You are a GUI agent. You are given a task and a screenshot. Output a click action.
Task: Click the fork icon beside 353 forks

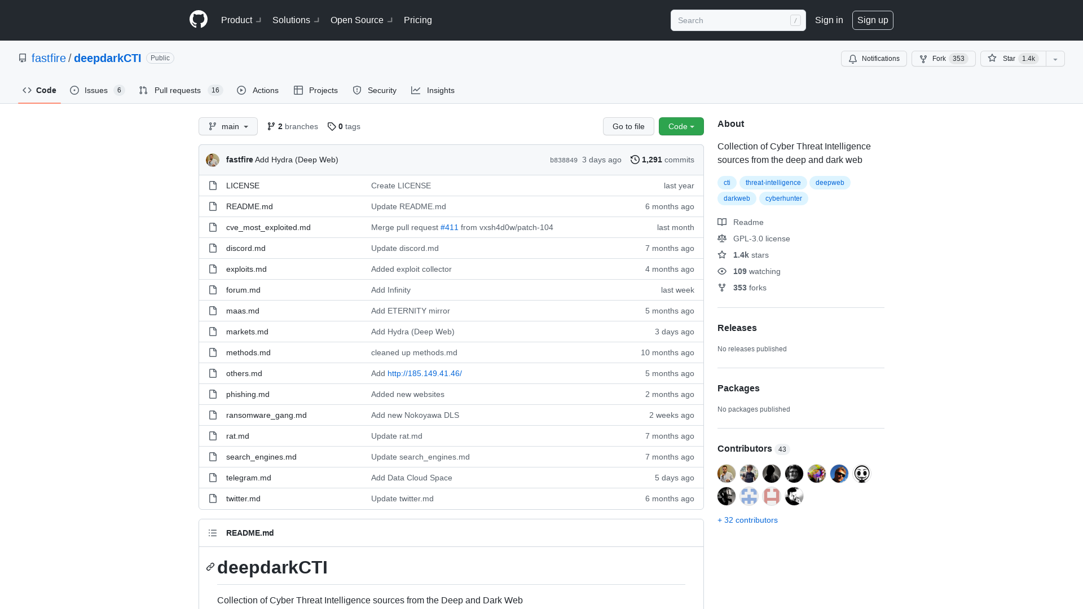(722, 288)
